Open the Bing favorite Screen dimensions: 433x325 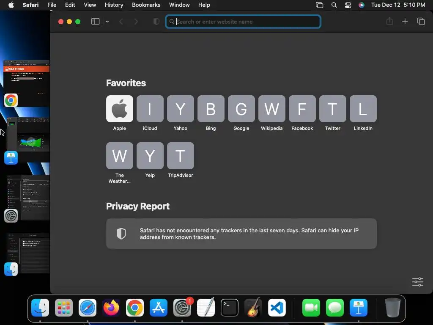(x=211, y=109)
